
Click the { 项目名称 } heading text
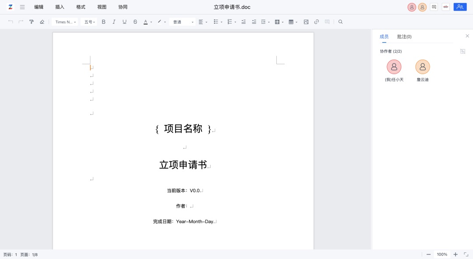click(183, 129)
